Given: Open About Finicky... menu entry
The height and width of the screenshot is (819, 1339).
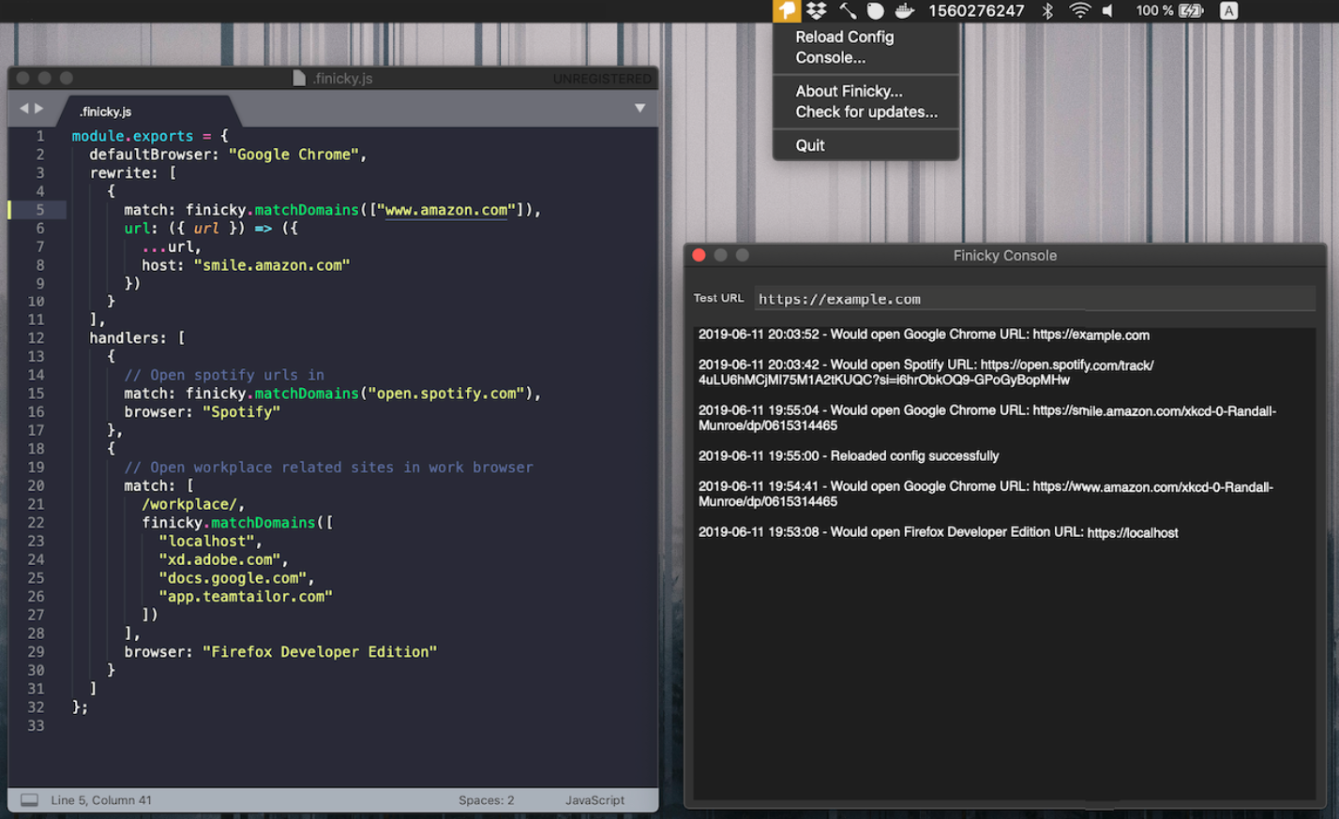Looking at the screenshot, I should [x=849, y=92].
